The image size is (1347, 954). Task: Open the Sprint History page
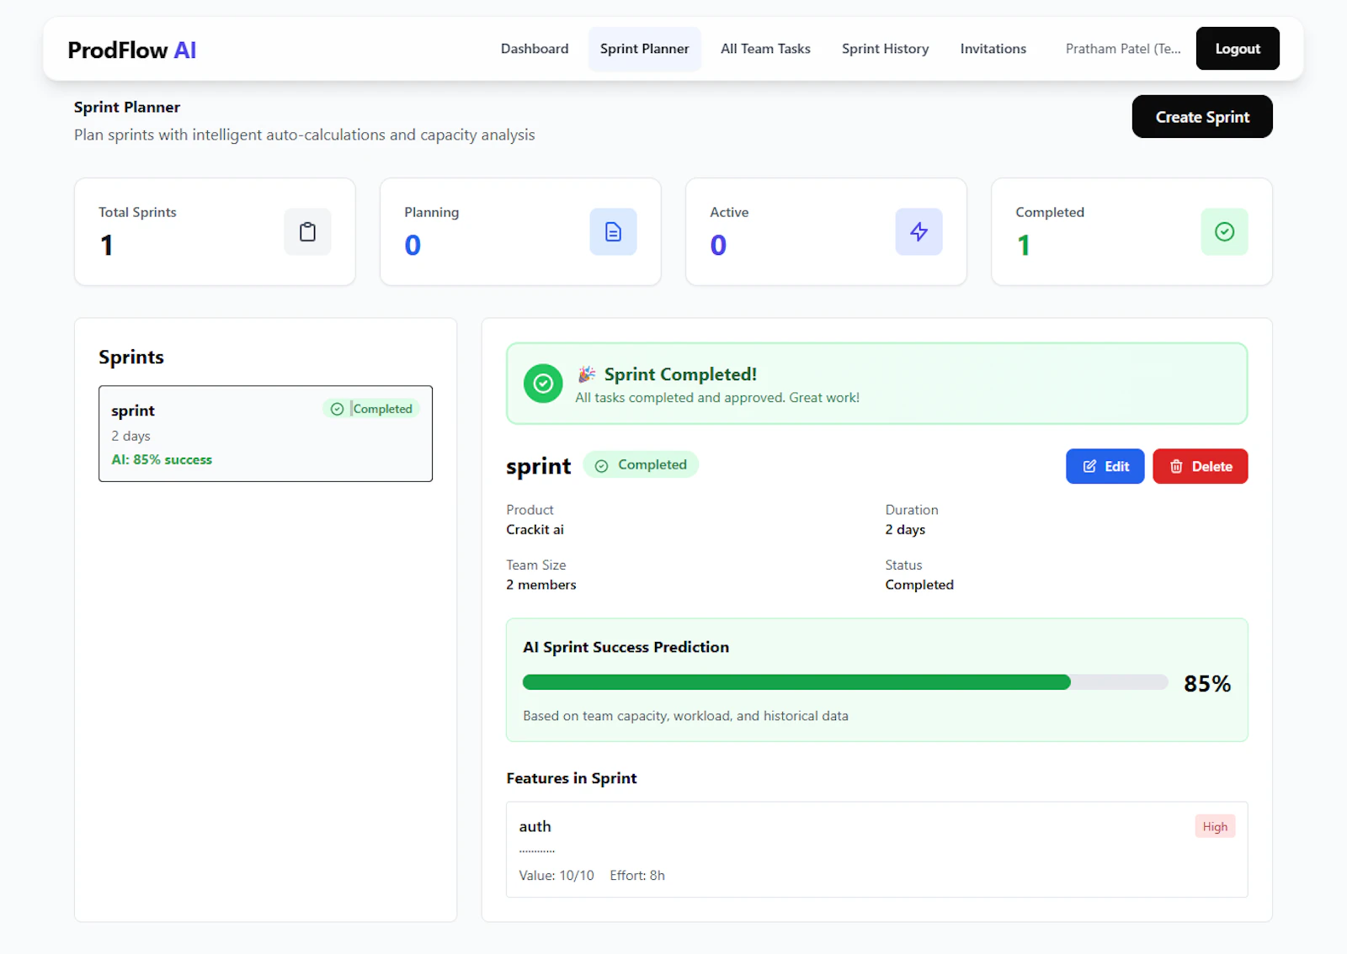pyautogui.click(x=885, y=48)
